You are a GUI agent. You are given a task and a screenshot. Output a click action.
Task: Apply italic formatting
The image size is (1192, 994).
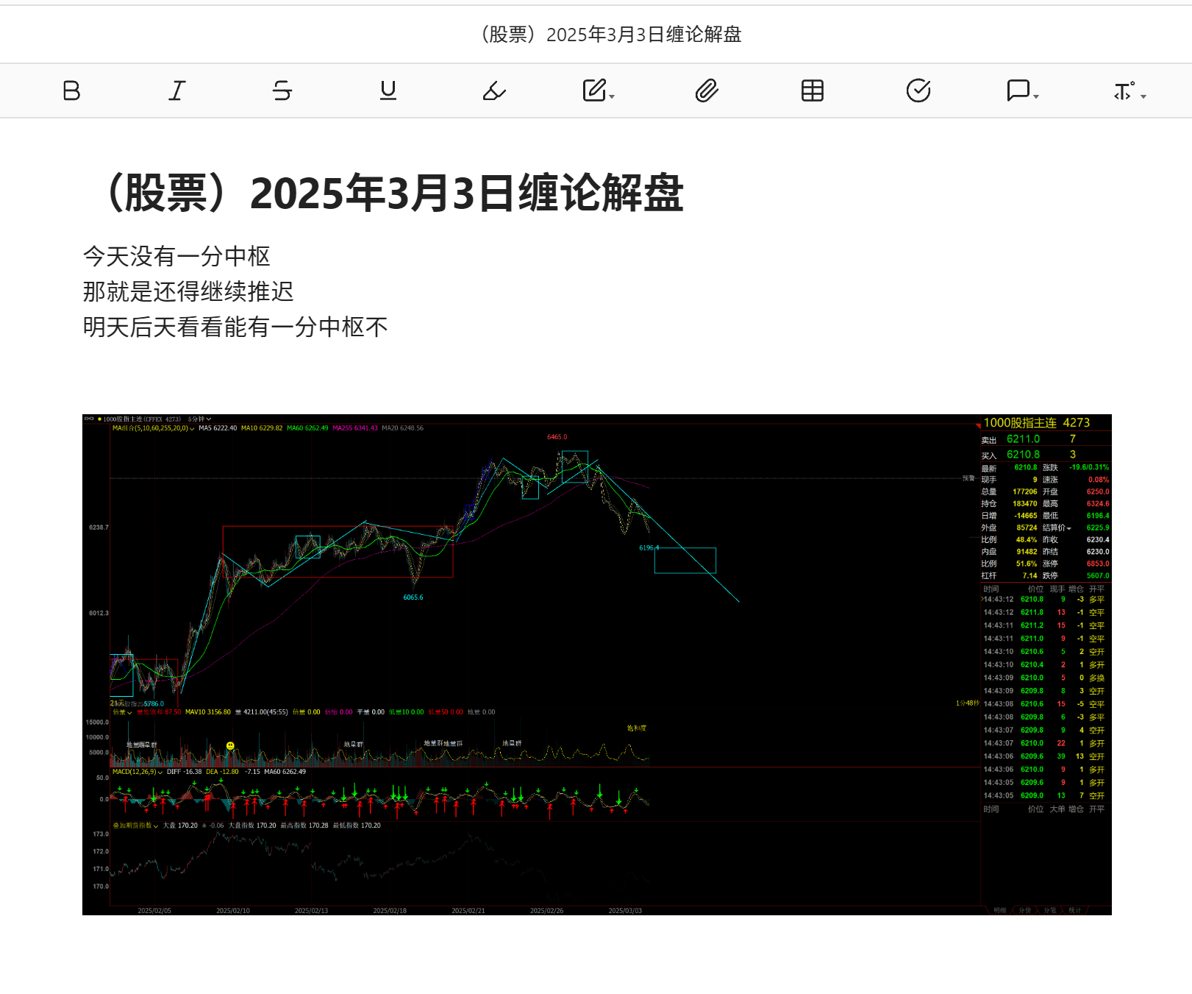pos(177,90)
